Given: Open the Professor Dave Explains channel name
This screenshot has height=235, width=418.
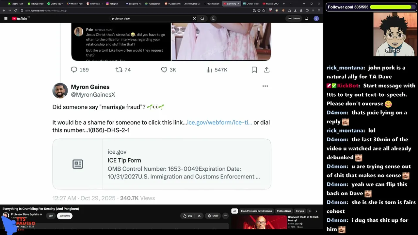Looking at the screenshot, I should click(x=25, y=214).
